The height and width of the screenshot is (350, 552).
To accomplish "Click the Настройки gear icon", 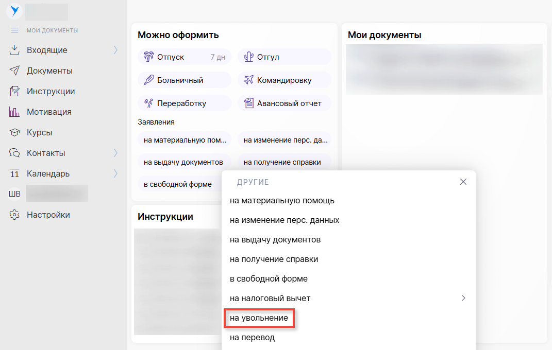I will tap(14, 215).
